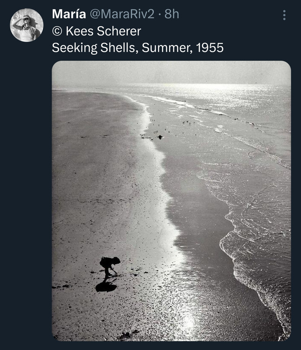Image resolution: width=301 pixels, height=350 pixels.
Task: Click the display name María
Action: [x=69, y=14]
